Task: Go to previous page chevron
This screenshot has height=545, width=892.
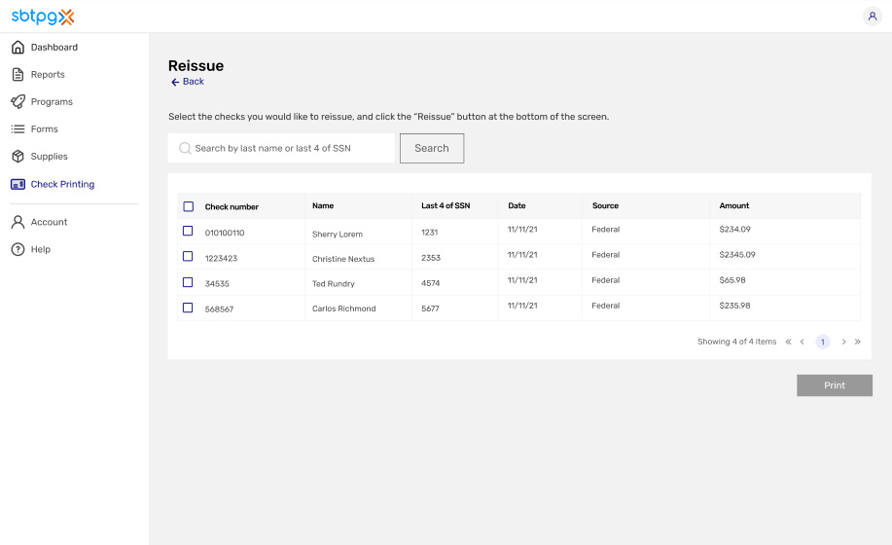Action: click(803, 342)
